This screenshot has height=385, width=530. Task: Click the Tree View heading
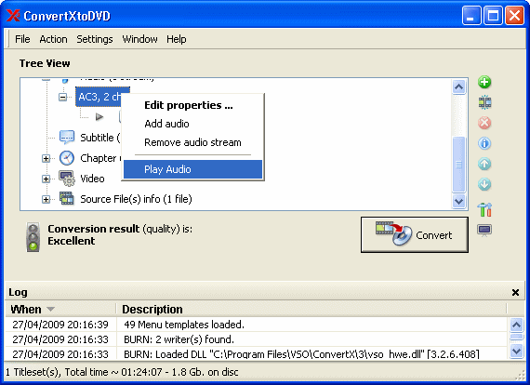[45, 63]
